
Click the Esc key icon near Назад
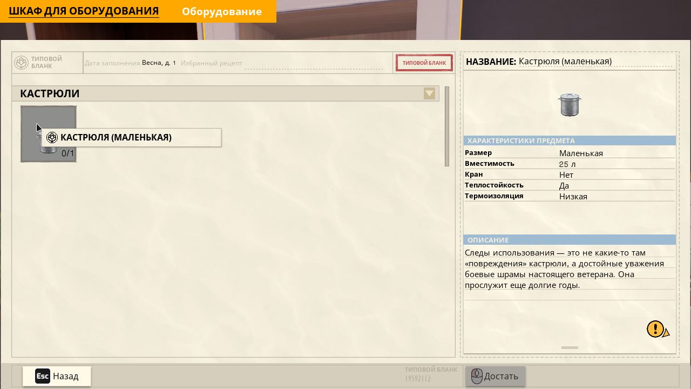tap(42, 376)
